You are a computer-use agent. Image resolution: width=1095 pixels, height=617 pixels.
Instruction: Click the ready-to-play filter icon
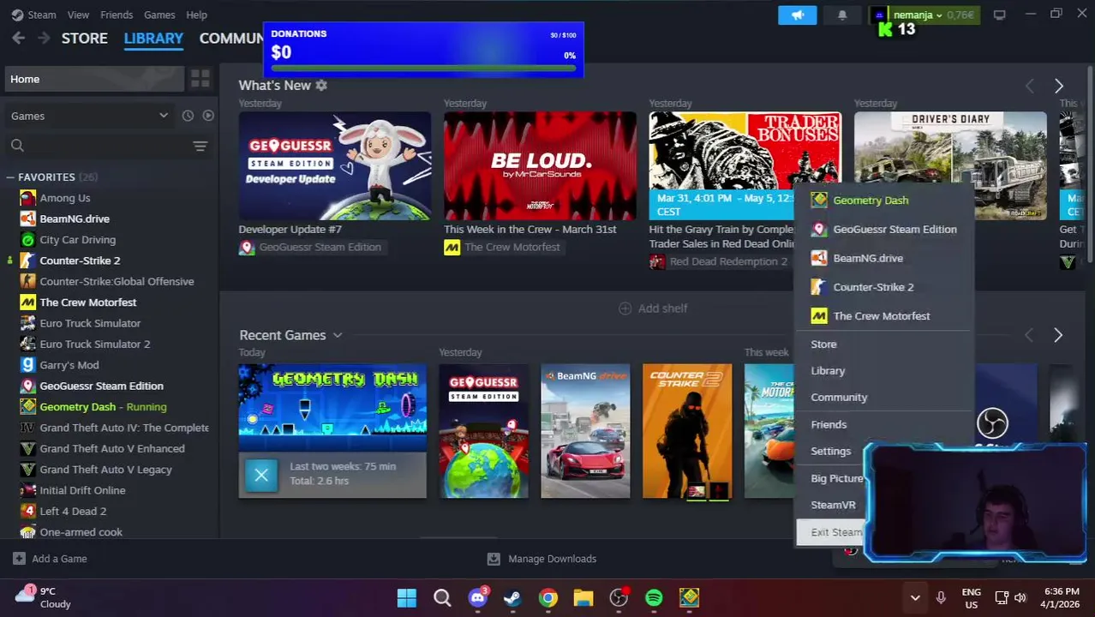[208, 116]
